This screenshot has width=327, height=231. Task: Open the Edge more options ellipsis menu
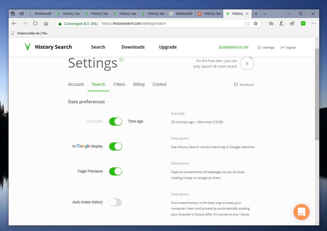pos(314,24)
